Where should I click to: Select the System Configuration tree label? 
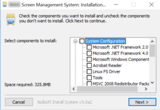tap(105, 41)
